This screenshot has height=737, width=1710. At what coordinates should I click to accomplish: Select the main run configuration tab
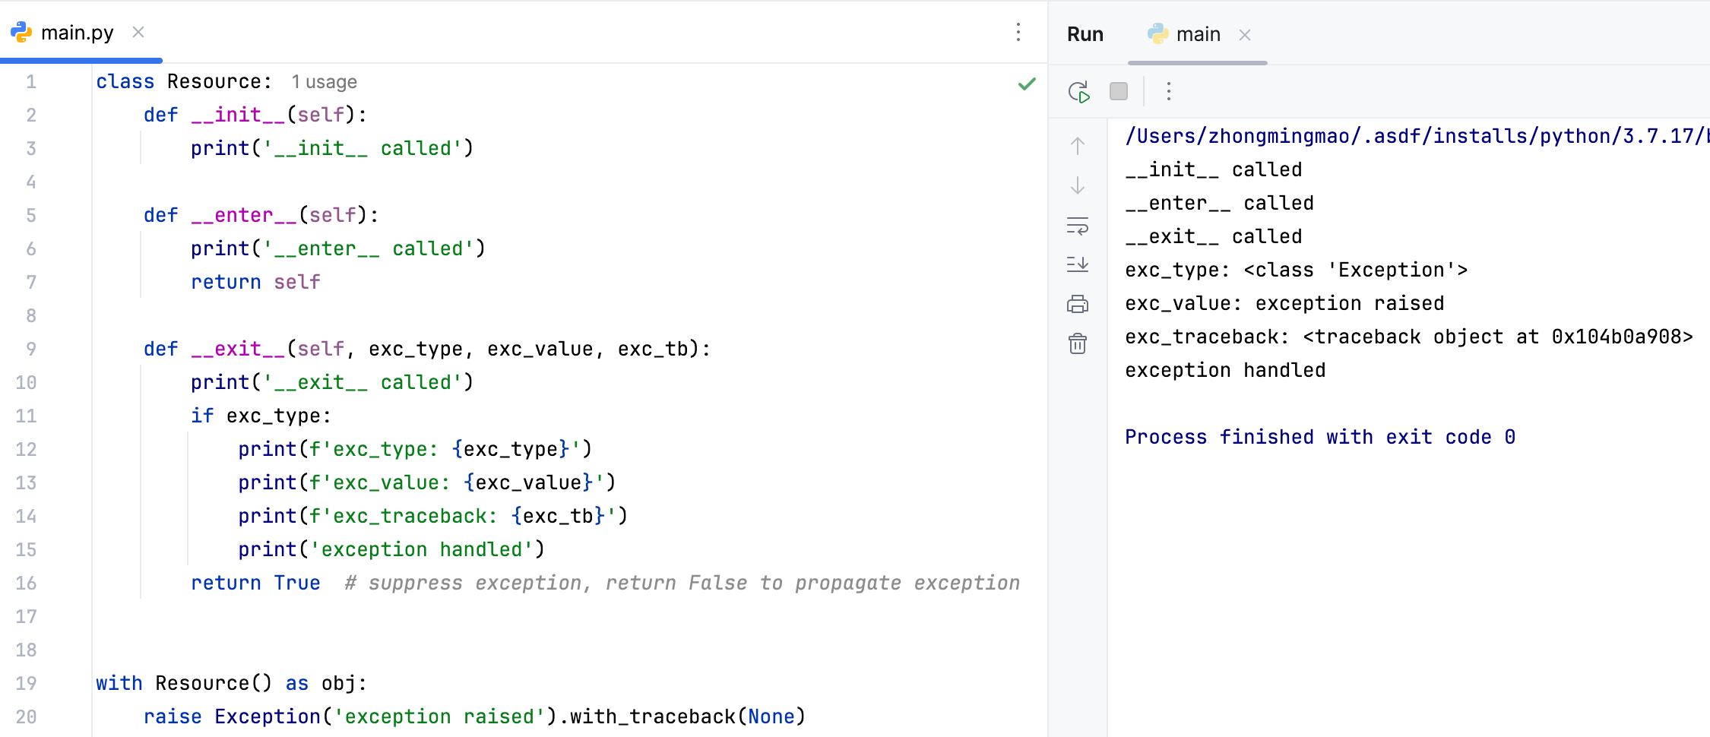(1197, 34)
